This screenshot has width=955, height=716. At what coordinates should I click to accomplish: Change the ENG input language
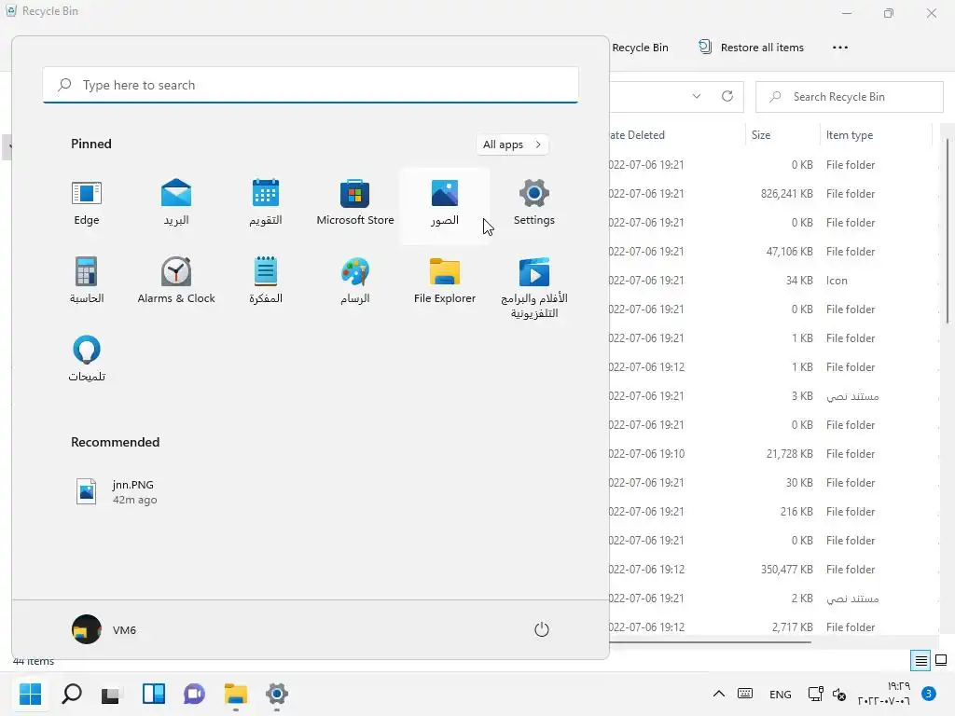pos(781,694)
